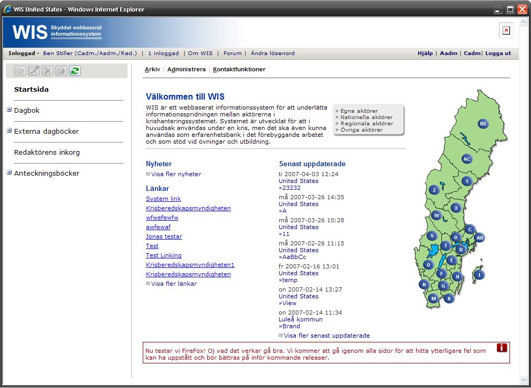Click Visa fler senast uppdaterade
Screen dimensions: 531x388
(327, 336)
